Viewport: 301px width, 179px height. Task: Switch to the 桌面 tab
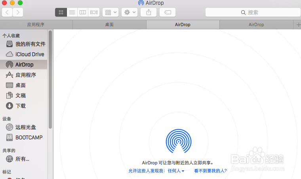tap(109, 25)
